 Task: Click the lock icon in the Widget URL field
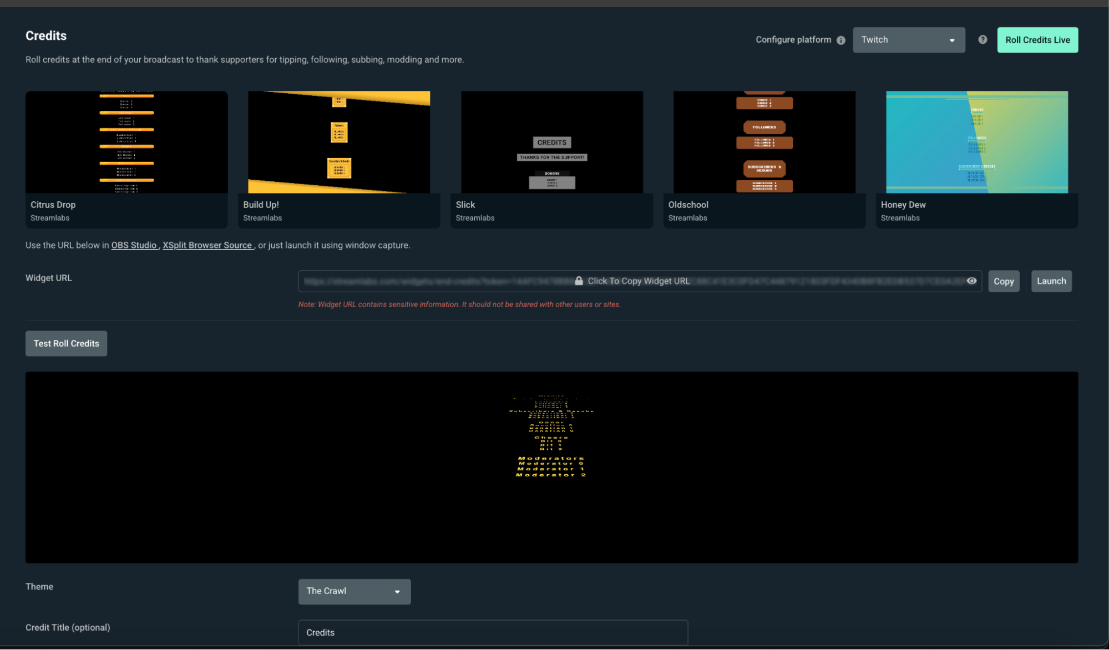pyautogui.click(x=579, y=281)
